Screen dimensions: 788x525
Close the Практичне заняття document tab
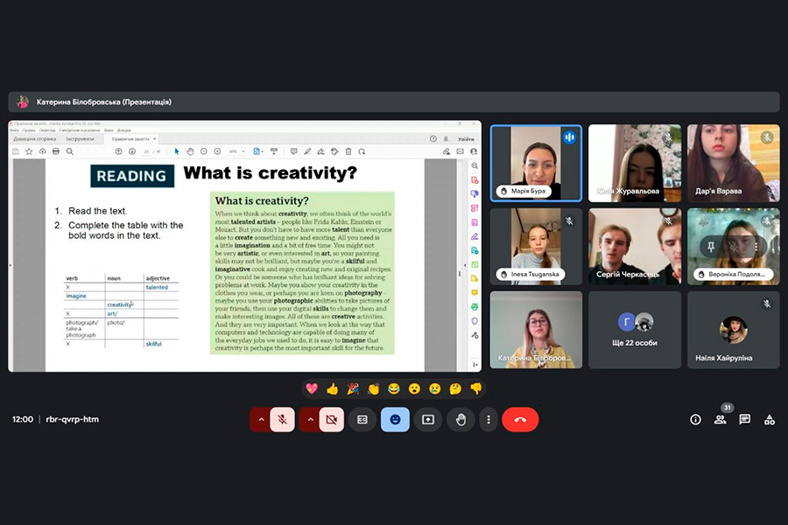tap(155, 138)
